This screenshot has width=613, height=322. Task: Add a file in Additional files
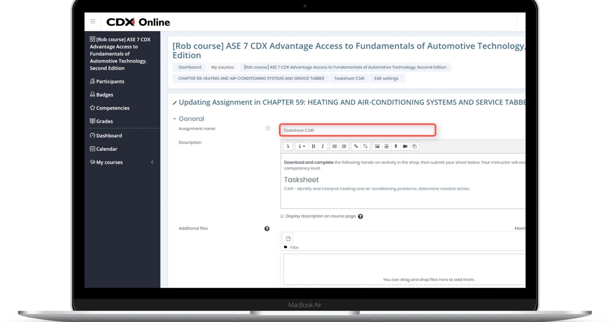click(x=288, y=239)
